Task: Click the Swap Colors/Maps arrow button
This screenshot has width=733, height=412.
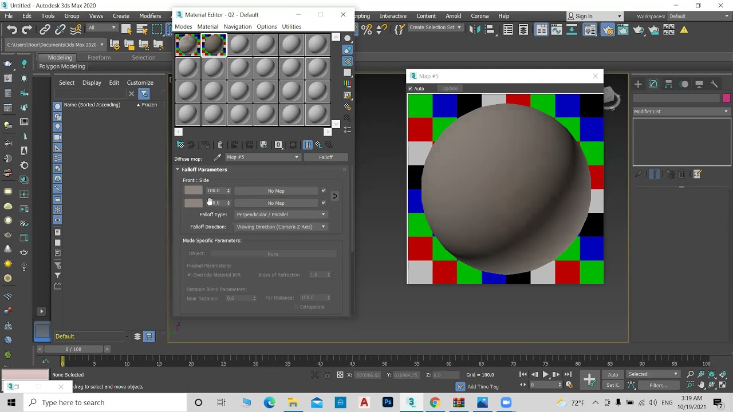Action: tap(335, 197)
